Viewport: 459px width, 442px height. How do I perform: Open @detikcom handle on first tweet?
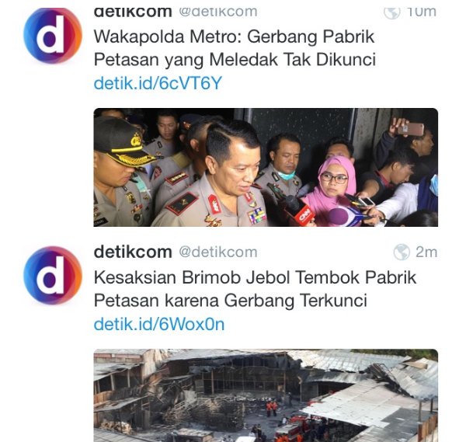point(218,12)
